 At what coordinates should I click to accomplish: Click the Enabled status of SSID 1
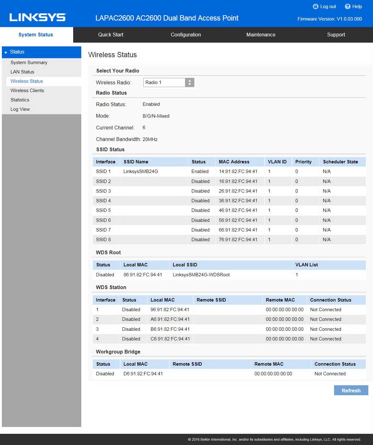click(200, 171)
